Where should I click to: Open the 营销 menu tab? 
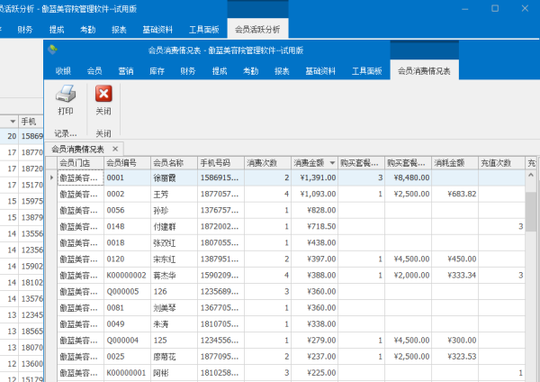[125, 70]
